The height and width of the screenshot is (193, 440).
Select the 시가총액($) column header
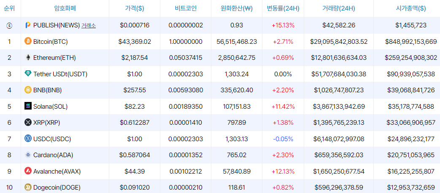pyautogui.click(x=411, y=8)
